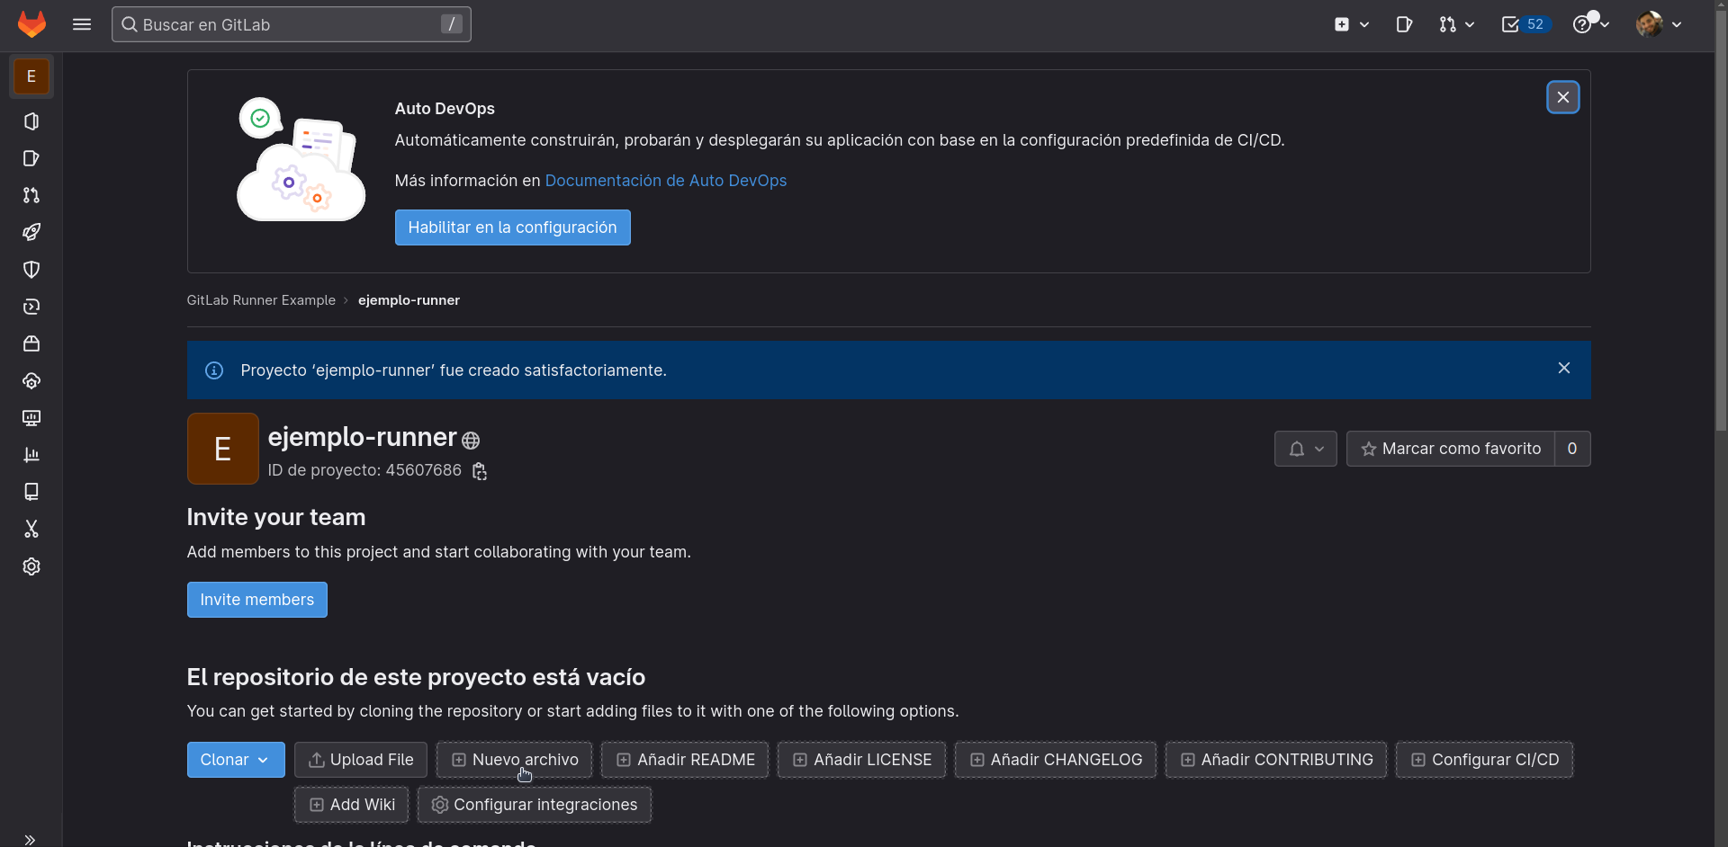Expand the collapsed sidebar with double chevron

pos(30,840)
